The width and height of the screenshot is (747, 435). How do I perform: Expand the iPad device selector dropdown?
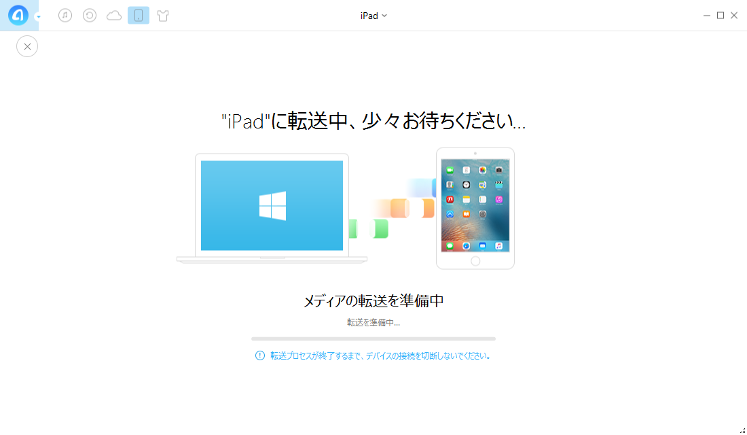373,16
